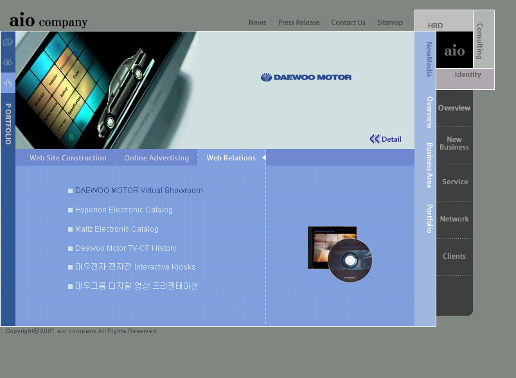Click the vertical PORTFOLIO label on left

(x=8, y=124)
